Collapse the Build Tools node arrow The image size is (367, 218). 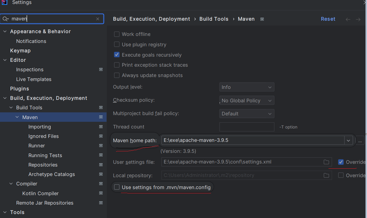point(11,107)
